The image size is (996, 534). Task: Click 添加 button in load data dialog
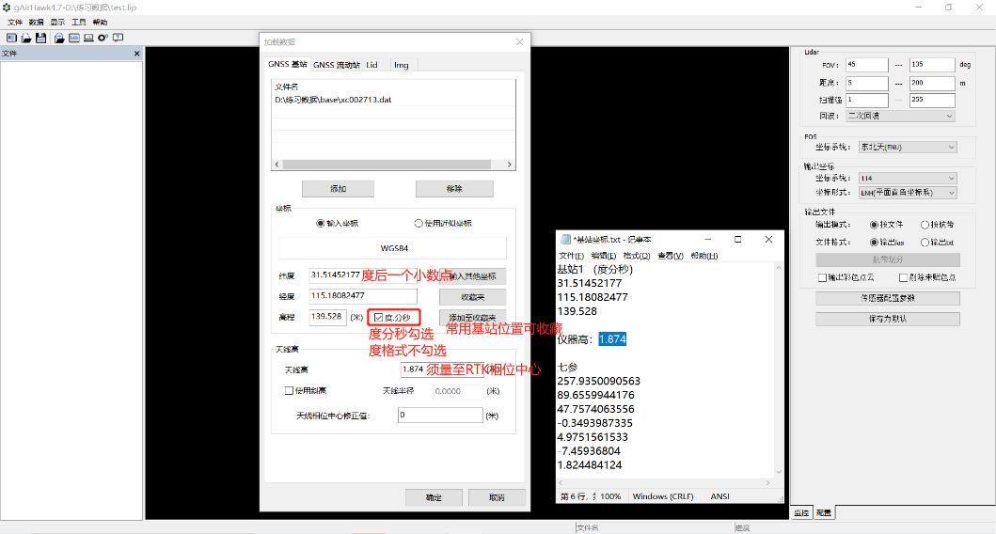pyautogui.click(x=338, y=189)
